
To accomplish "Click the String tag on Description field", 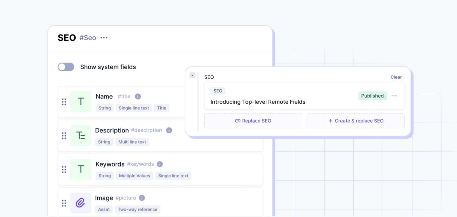I will tap(104, 142).
